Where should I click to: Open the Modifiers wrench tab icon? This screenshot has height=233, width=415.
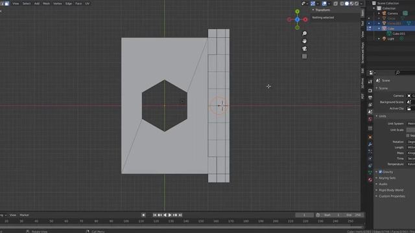click(x=370, y=144)
